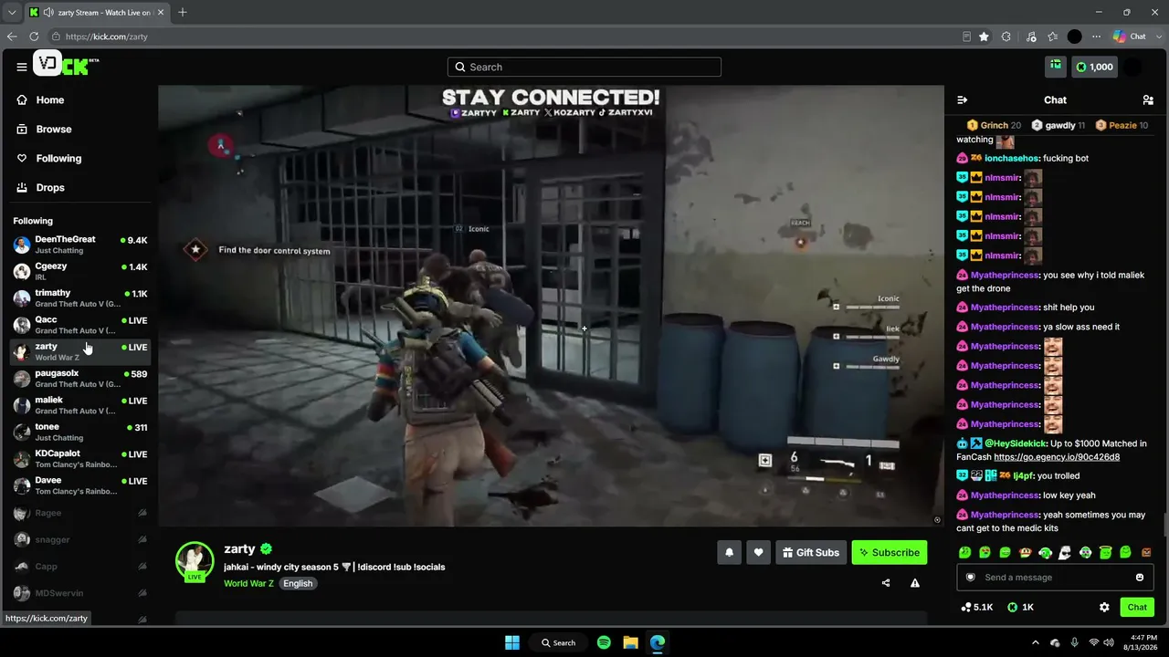1169x657 pixels.
Task: Open the 1,000 KICKs balance button
Action: [1094, 67]
